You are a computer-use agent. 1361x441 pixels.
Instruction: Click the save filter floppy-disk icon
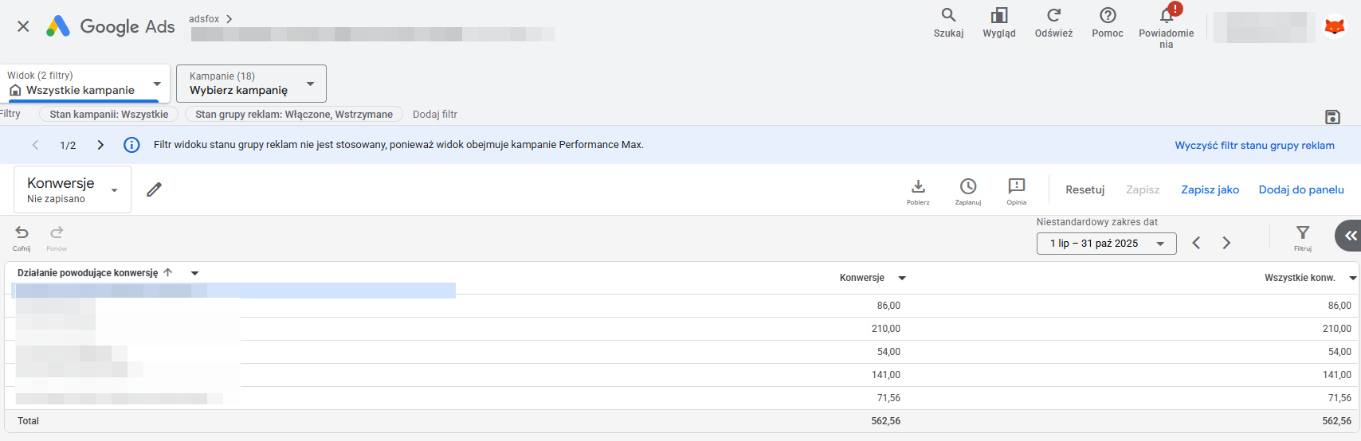point(1332,117)
